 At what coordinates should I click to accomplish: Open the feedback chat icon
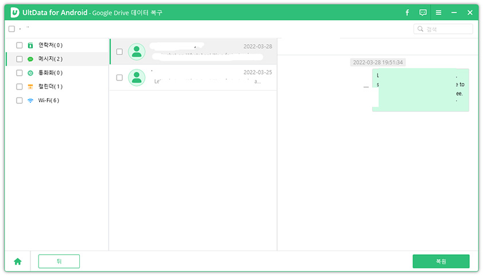(423, 13)
